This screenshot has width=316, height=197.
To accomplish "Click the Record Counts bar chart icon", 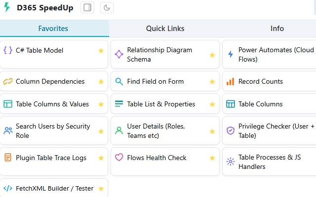I will coord(231,82).
